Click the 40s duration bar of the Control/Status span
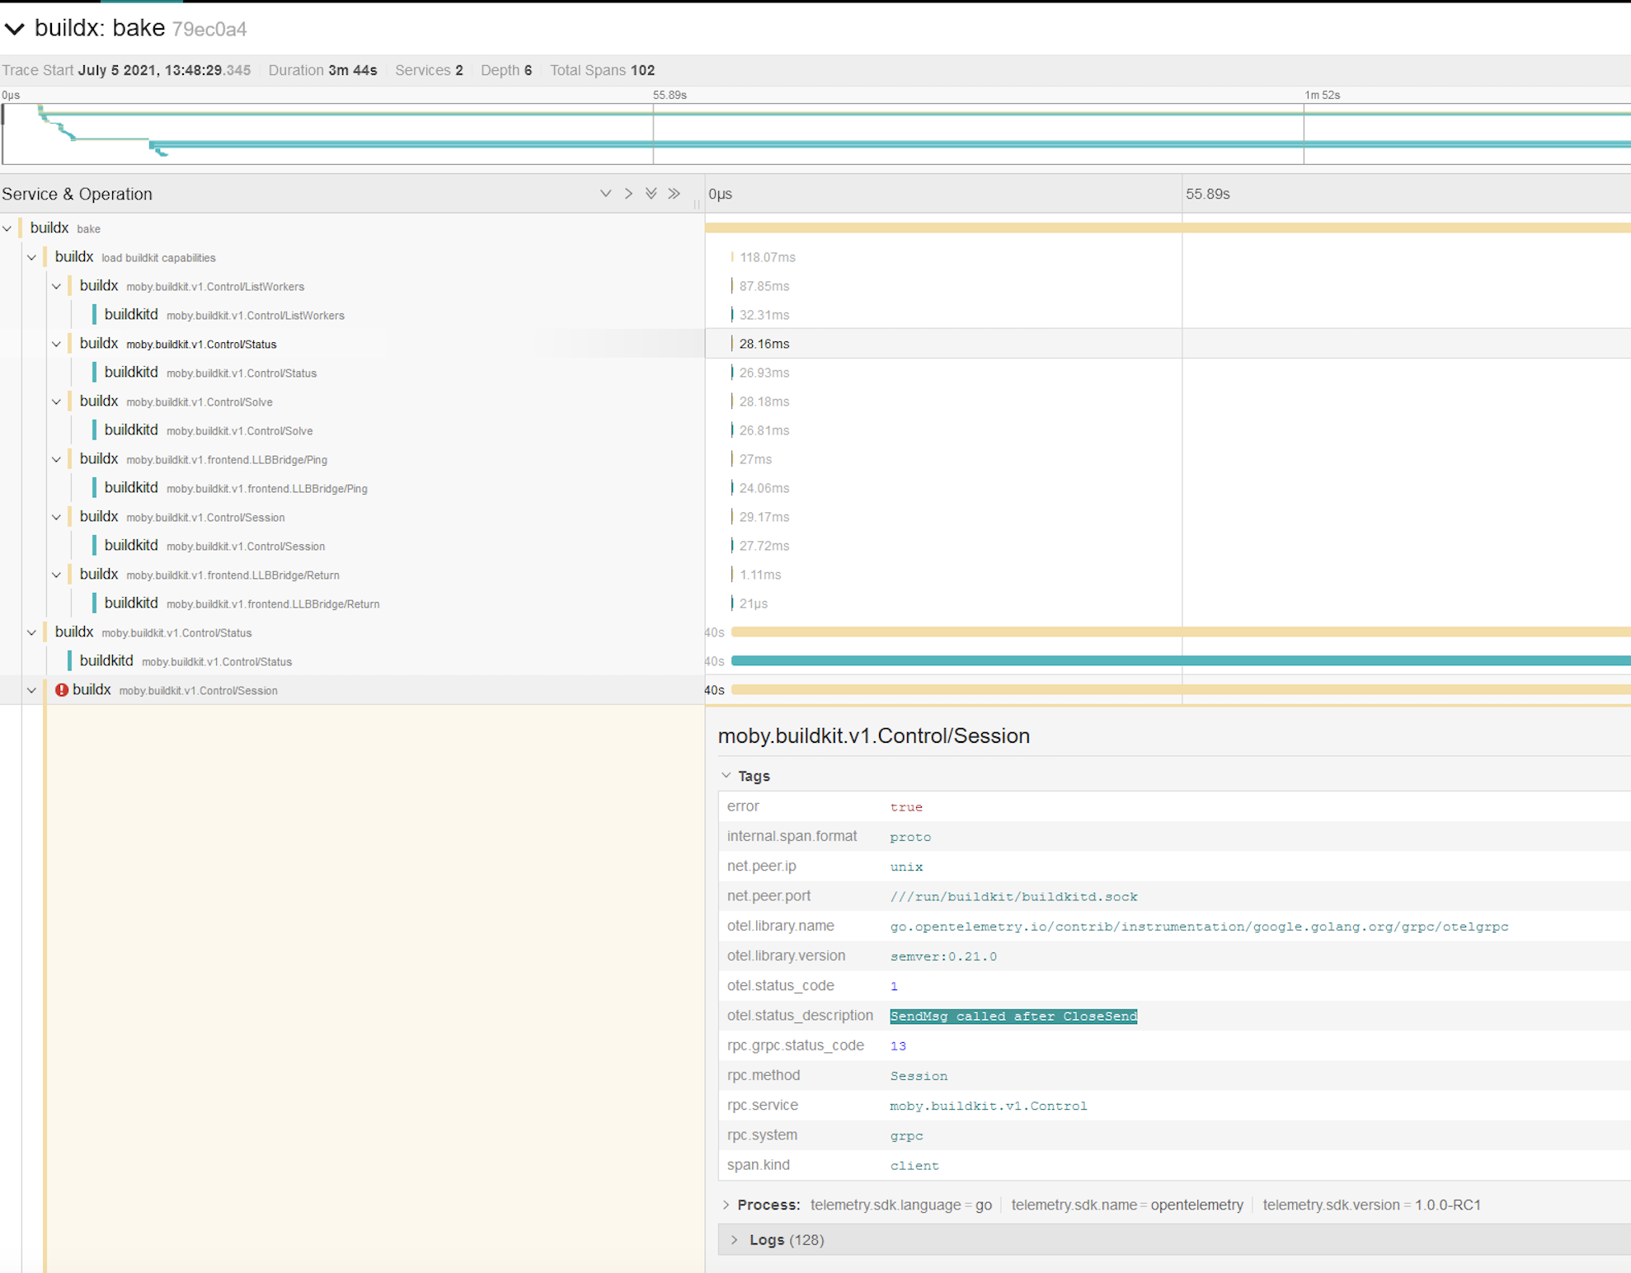1631x1273 pixels. coord(1154,632)
